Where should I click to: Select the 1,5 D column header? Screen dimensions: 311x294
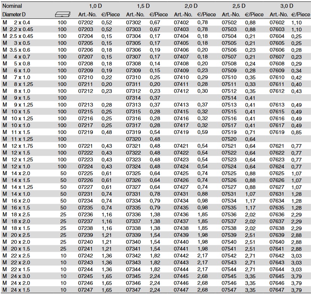pos(143,6)
